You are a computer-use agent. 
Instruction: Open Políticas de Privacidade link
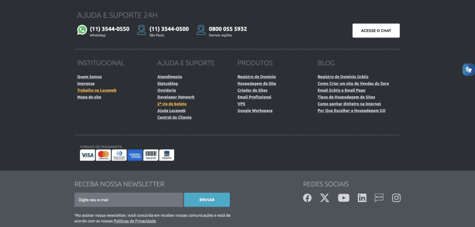pos(135,221)
